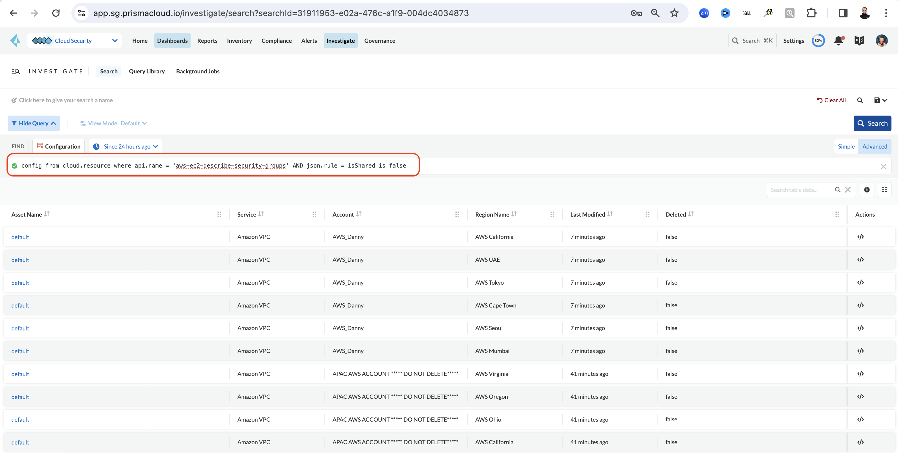The height and width of the screenshot is (454, 898).
Task: Sort by Asset Name column
Action: point(47,214)
